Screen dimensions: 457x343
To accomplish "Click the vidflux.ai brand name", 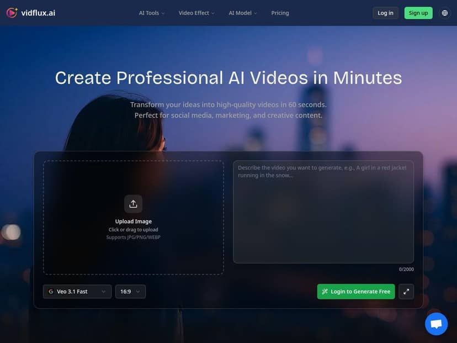I will coord(39,13).
